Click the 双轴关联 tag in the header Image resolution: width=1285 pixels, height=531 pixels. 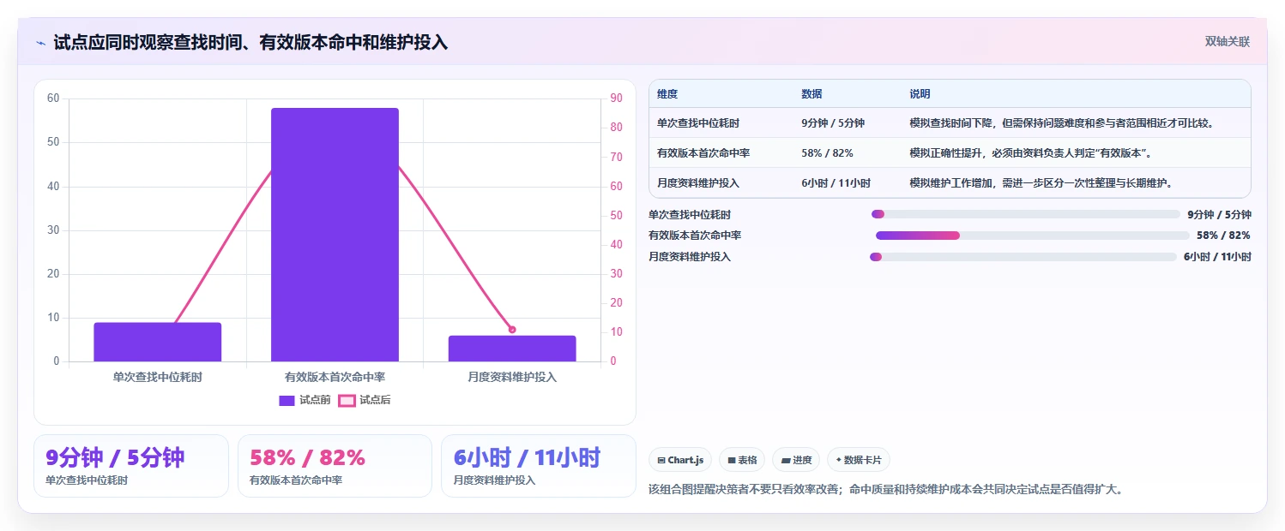[x=1228, y=41]
